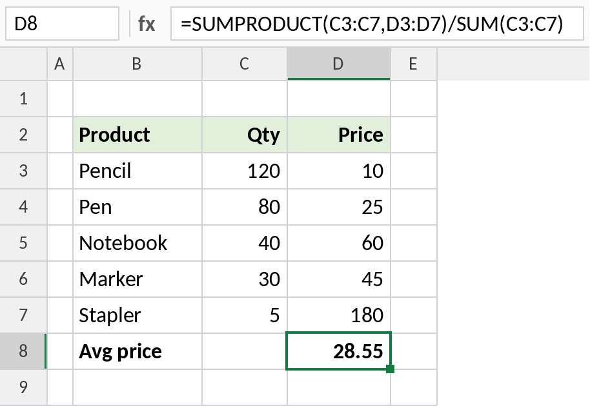Click the Name Box showing D8
This screenshot has height=406, width=590.
62,24
